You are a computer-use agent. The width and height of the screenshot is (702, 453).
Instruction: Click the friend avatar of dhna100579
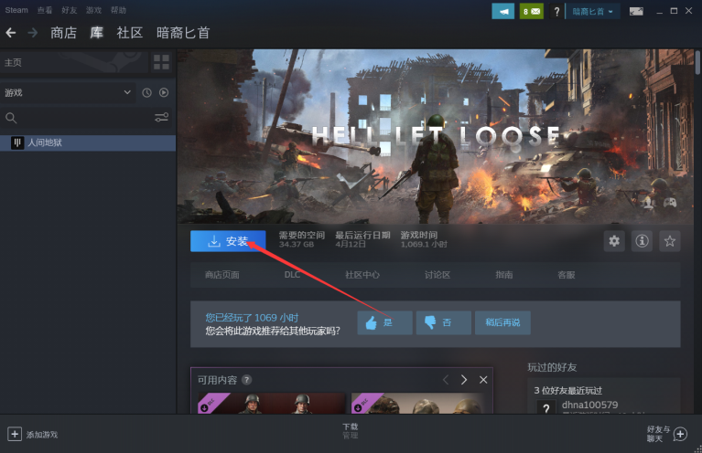(x=545, y=407)
